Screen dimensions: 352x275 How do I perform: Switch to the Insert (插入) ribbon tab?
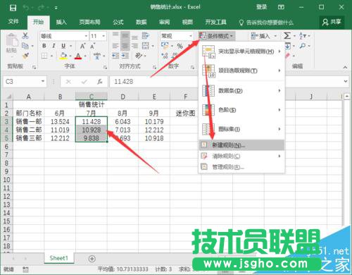pyautogui.click(x=61, y=22)
